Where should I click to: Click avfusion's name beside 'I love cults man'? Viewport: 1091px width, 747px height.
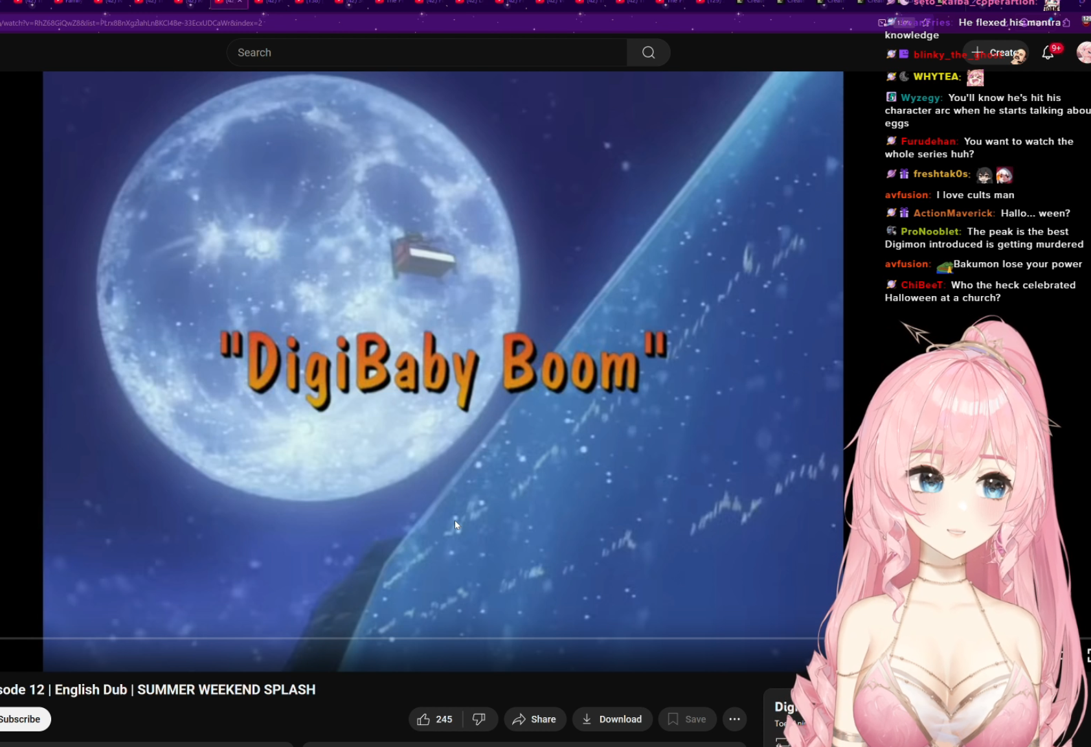pyautogui.click(x=907, y=195)
